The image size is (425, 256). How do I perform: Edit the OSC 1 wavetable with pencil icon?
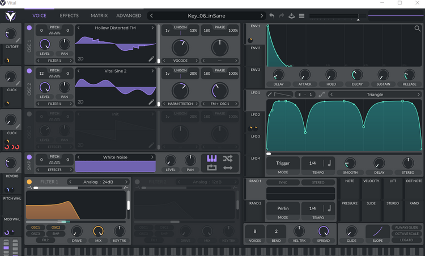(x=151, y=59)
